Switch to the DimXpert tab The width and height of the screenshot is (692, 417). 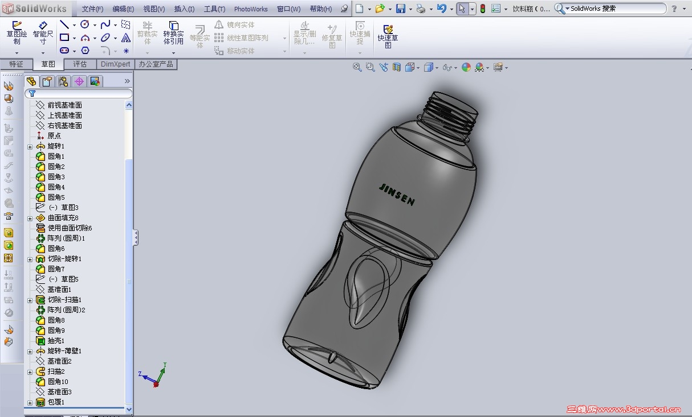pos(116,64)
